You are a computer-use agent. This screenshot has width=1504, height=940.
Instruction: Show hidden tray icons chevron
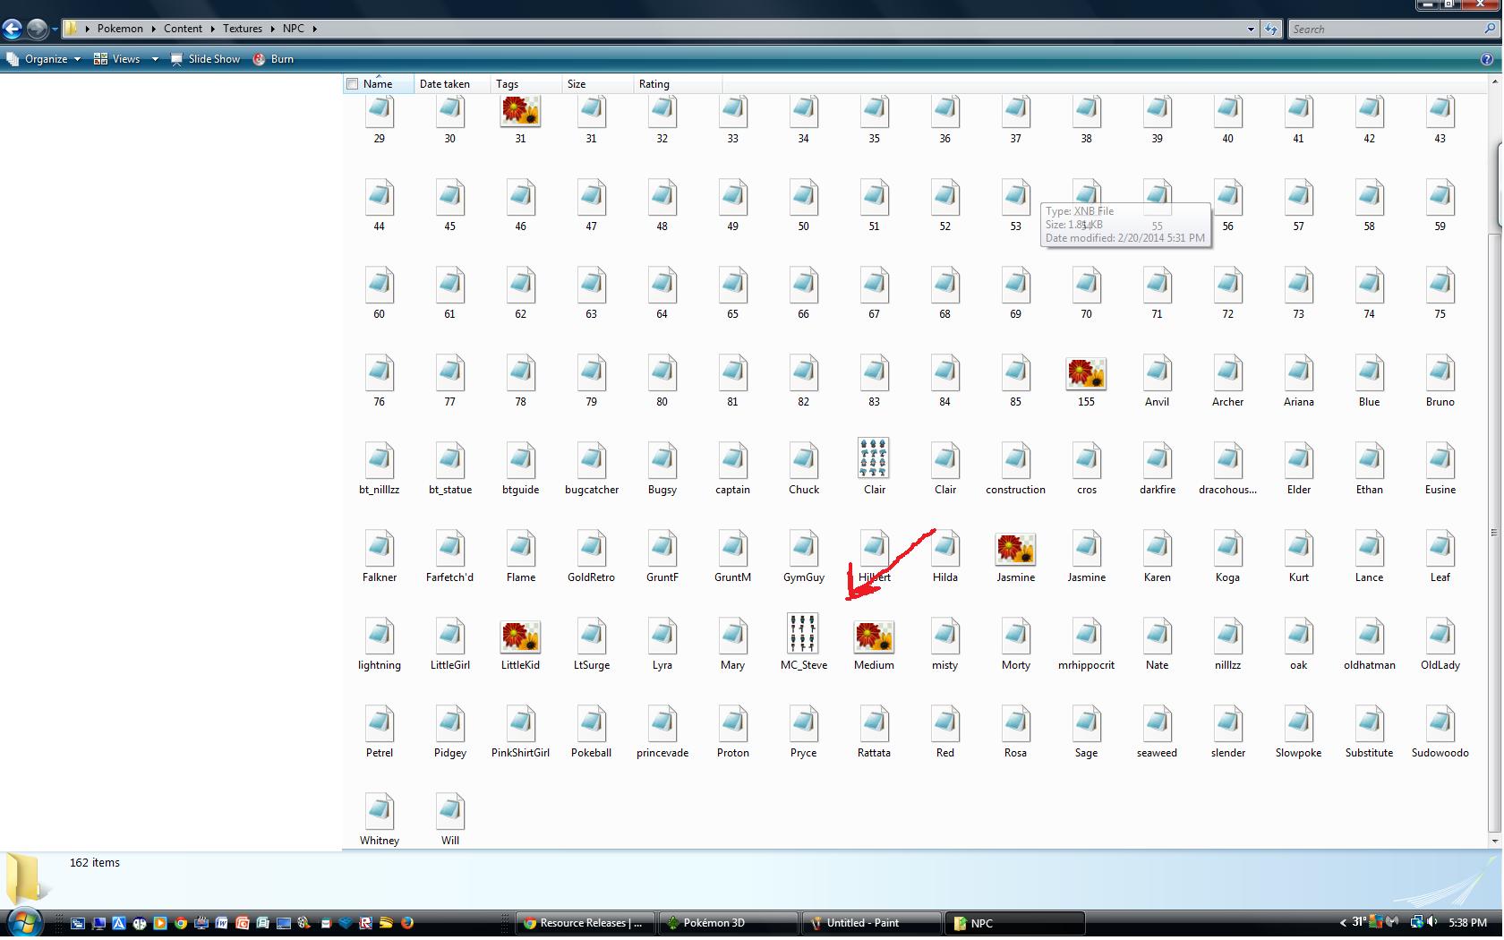pos(1343,923)
